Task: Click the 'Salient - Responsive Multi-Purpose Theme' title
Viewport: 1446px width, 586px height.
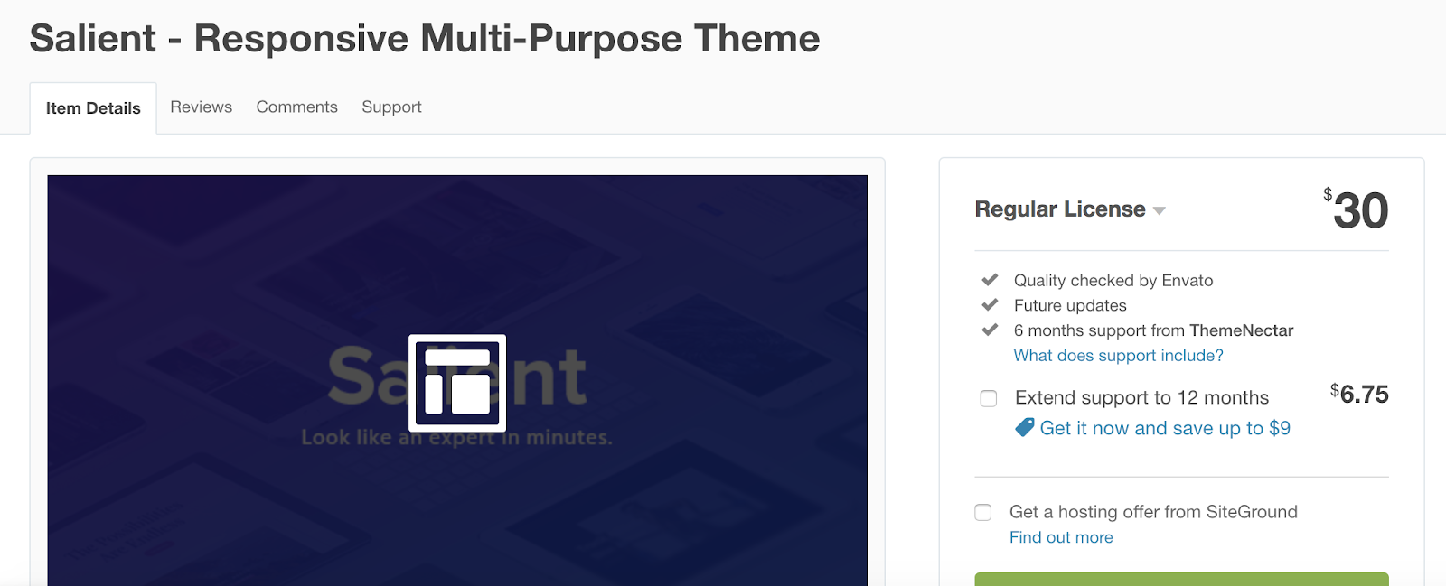Action: coord(425,38)
